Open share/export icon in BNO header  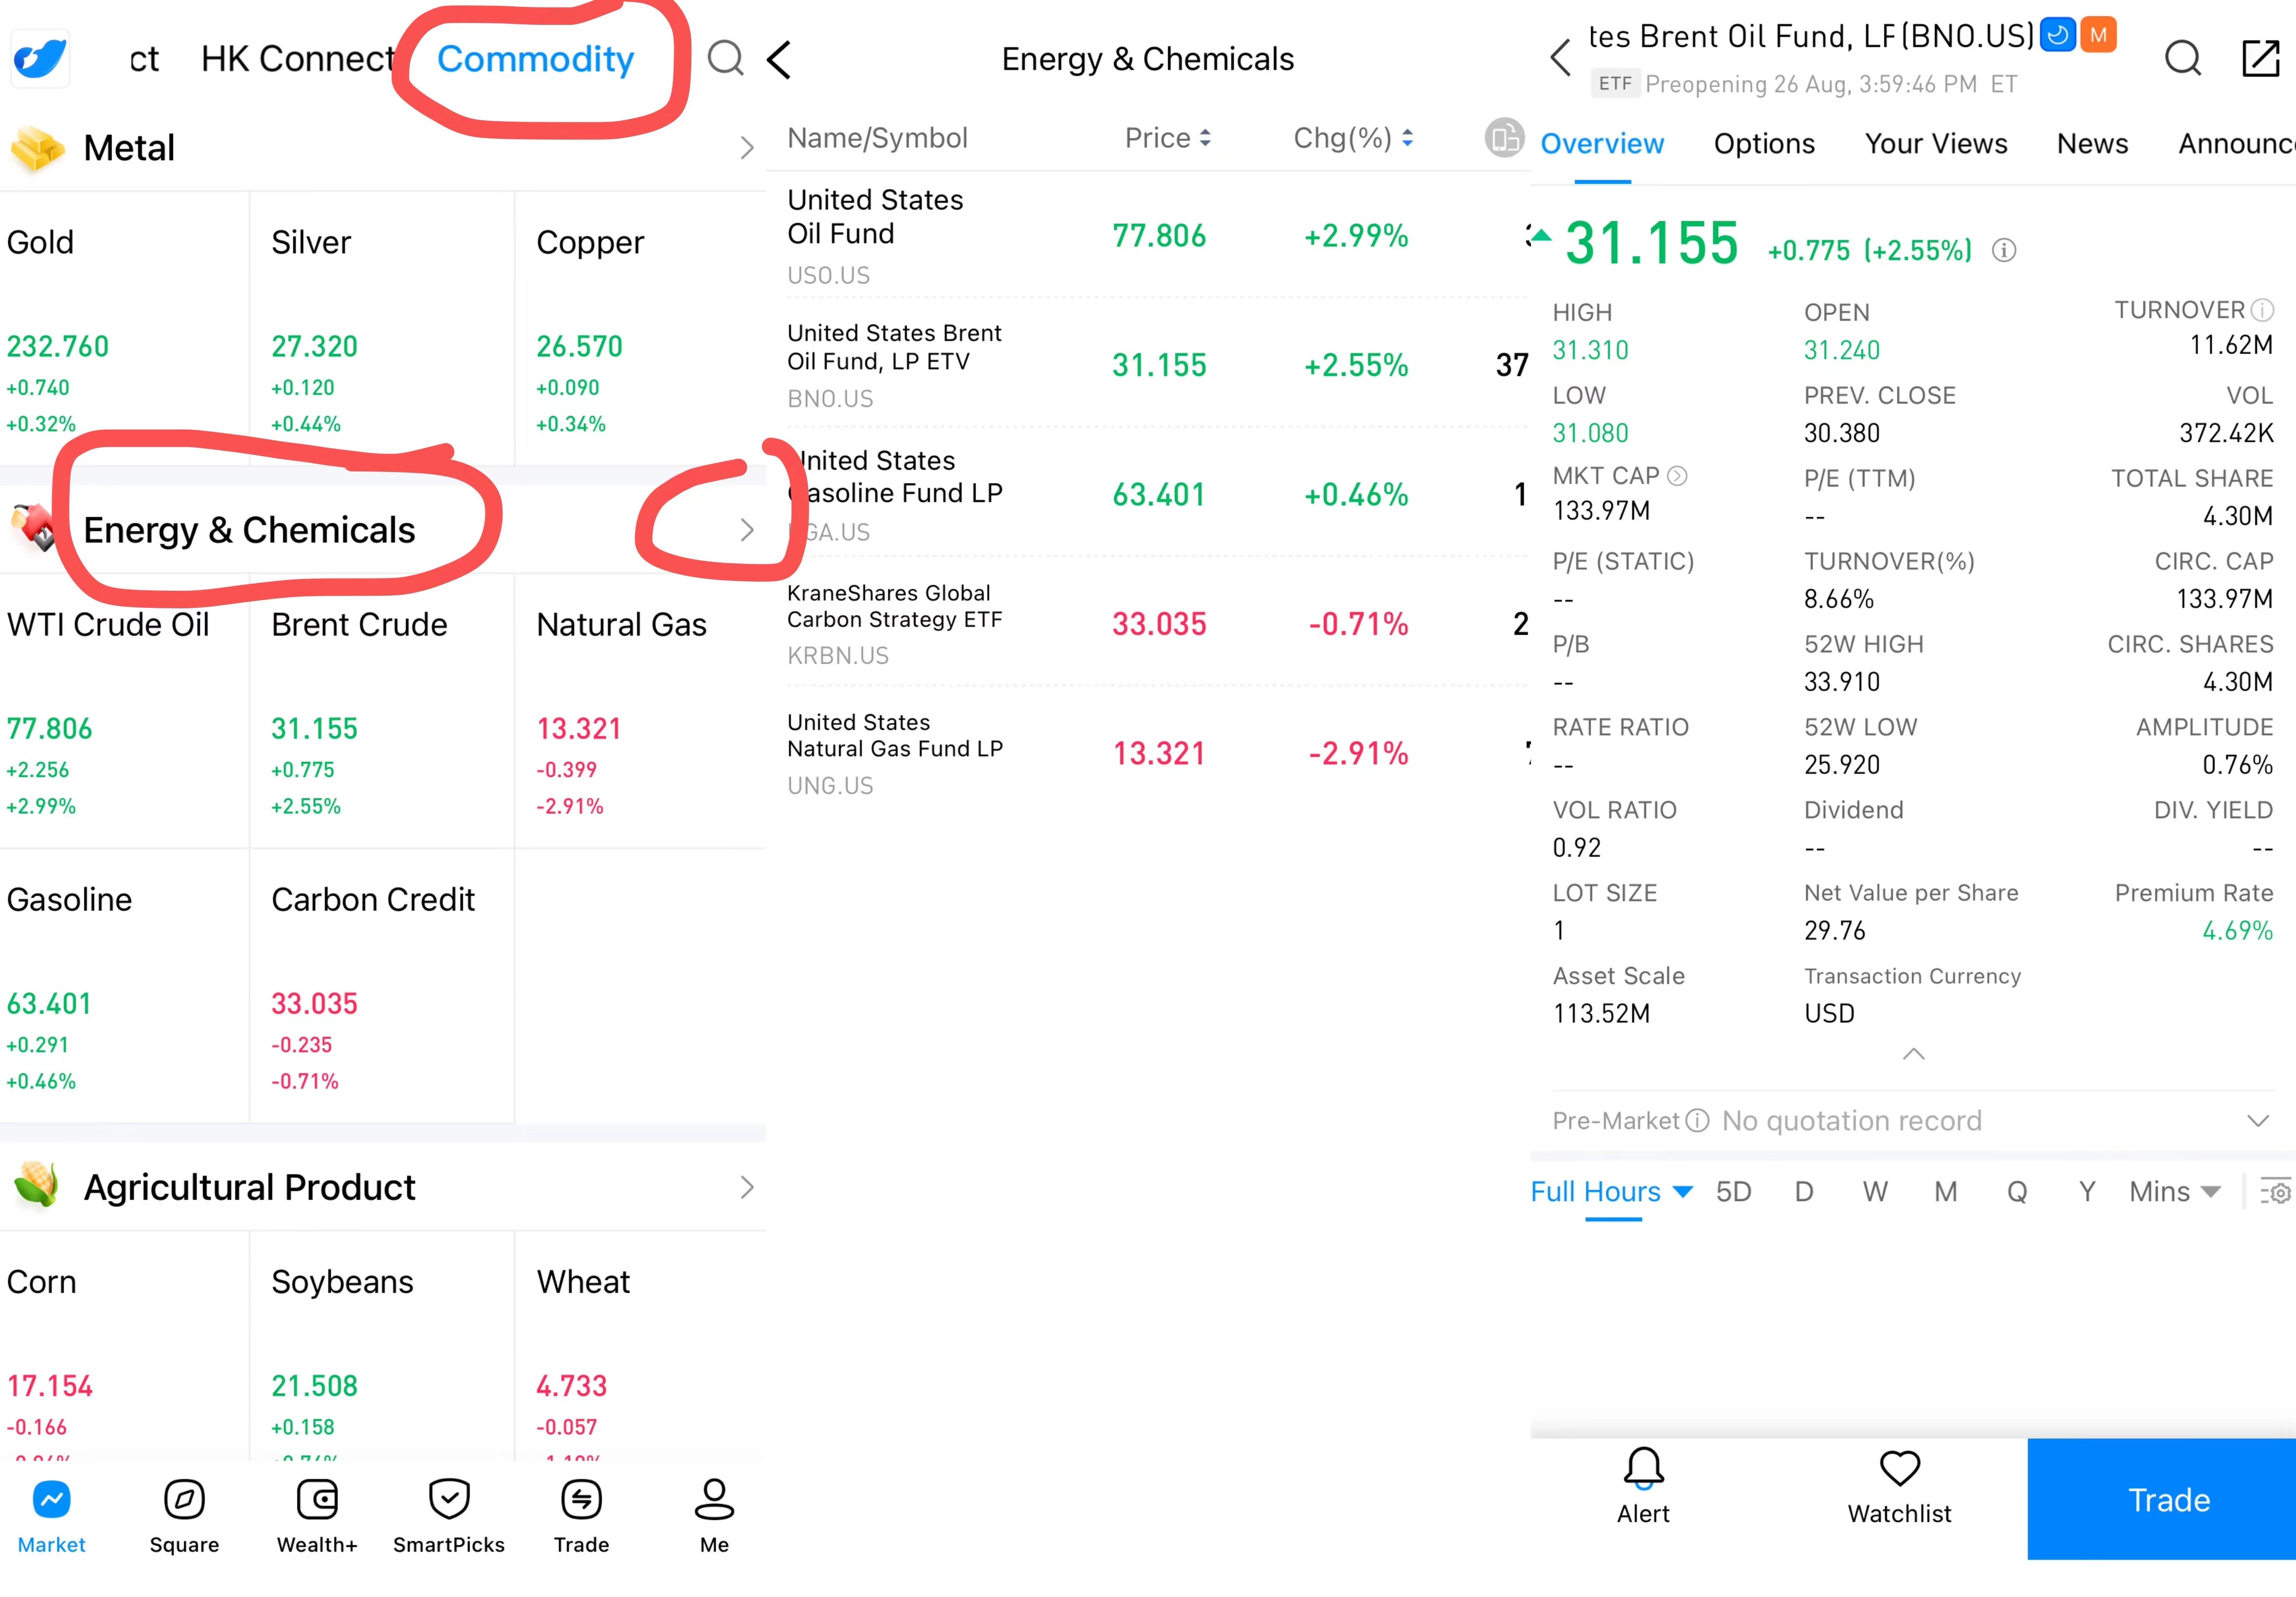click(2260, 59)
